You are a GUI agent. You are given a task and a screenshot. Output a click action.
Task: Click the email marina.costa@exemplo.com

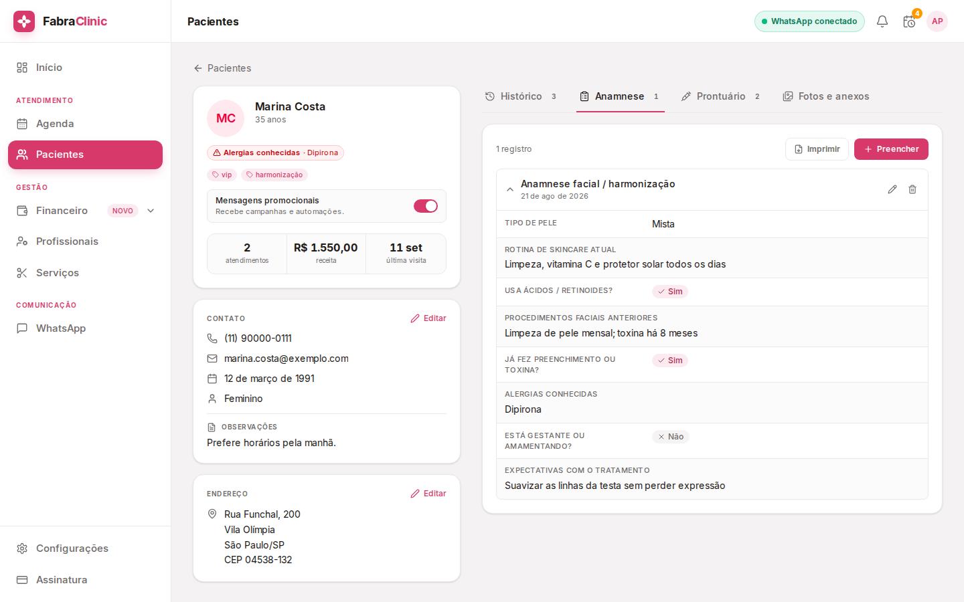[287, 359]
